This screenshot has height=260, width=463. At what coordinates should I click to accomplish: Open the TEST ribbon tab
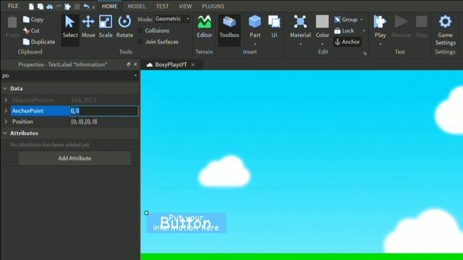tap(162, 6)
